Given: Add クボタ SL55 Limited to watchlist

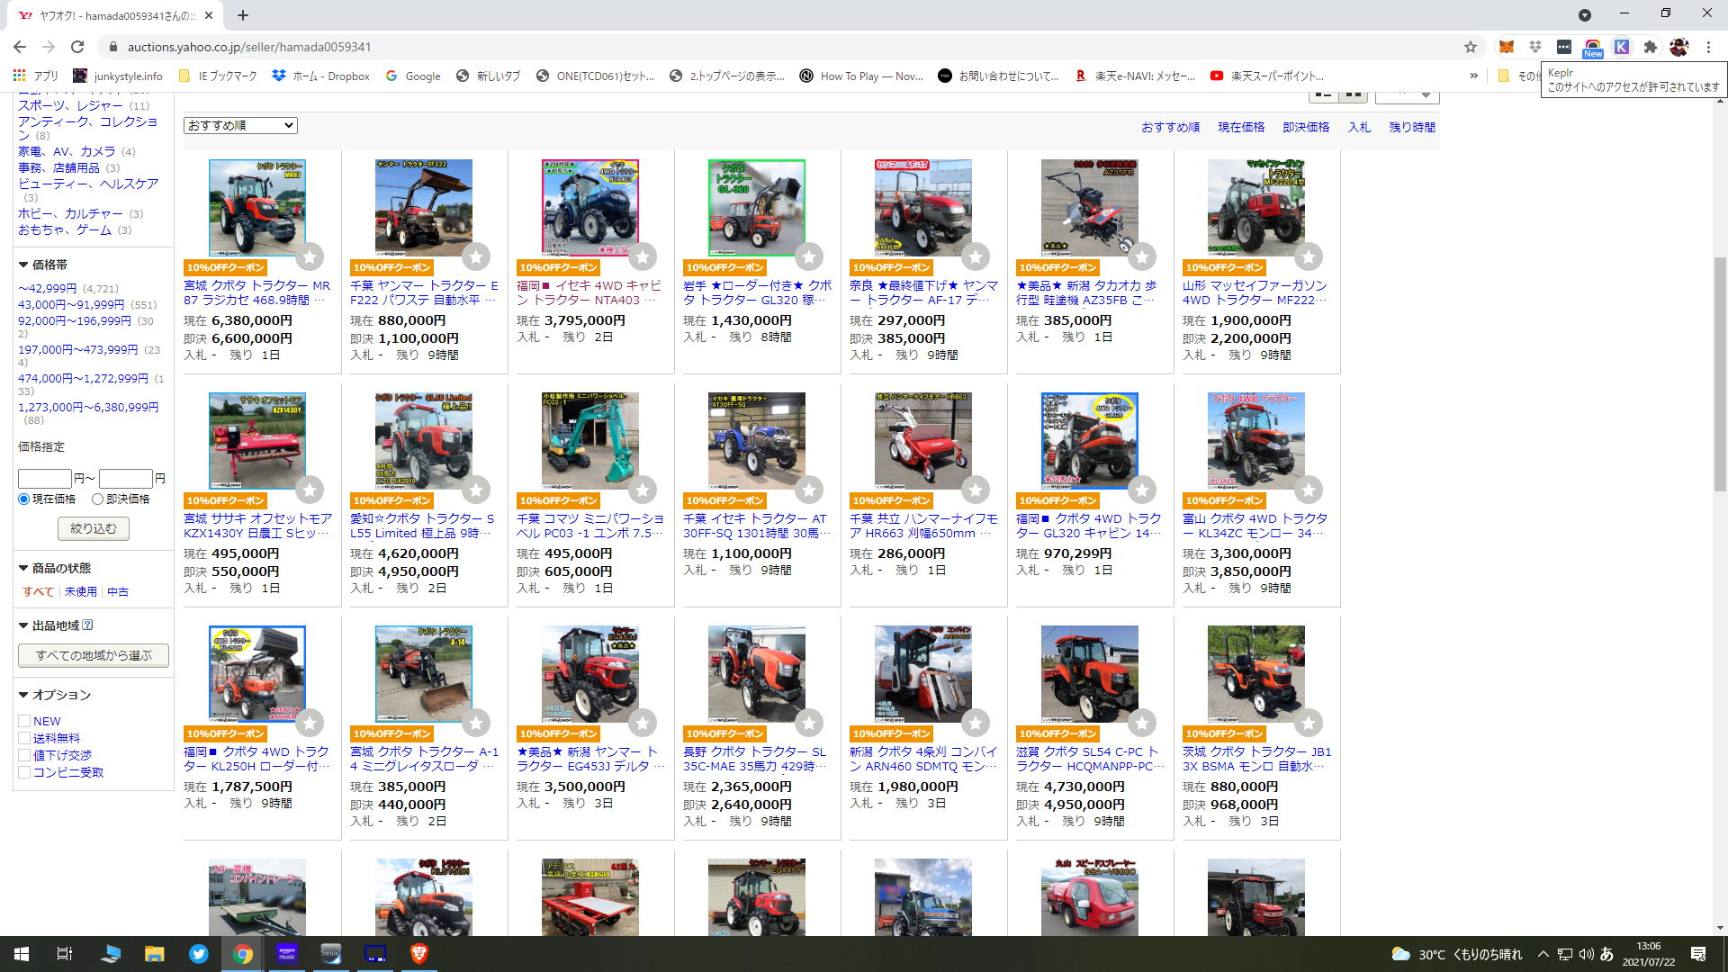Looking at the screenshot, I should 476,490.
